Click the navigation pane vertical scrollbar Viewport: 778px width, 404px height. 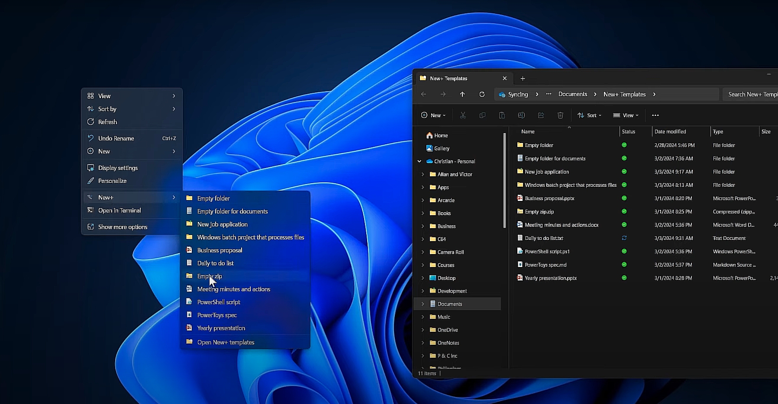coord(505,181)
